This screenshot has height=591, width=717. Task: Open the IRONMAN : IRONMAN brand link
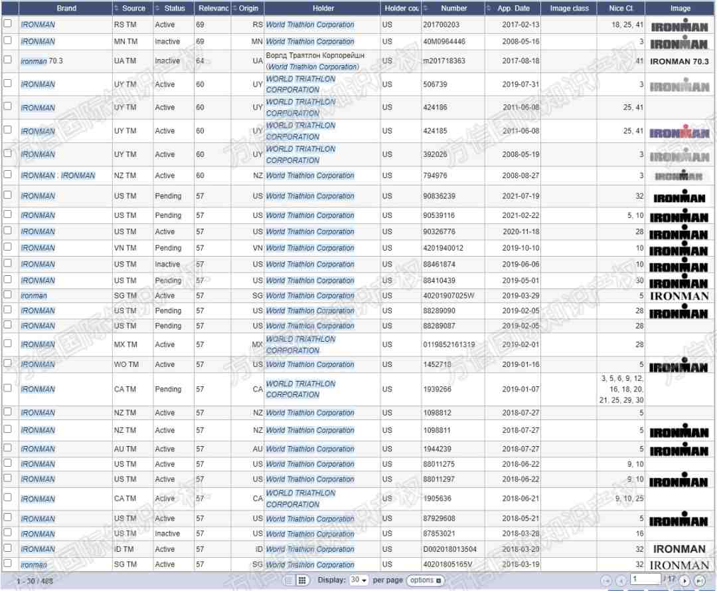pyautogui.click(x=58, y=176)
